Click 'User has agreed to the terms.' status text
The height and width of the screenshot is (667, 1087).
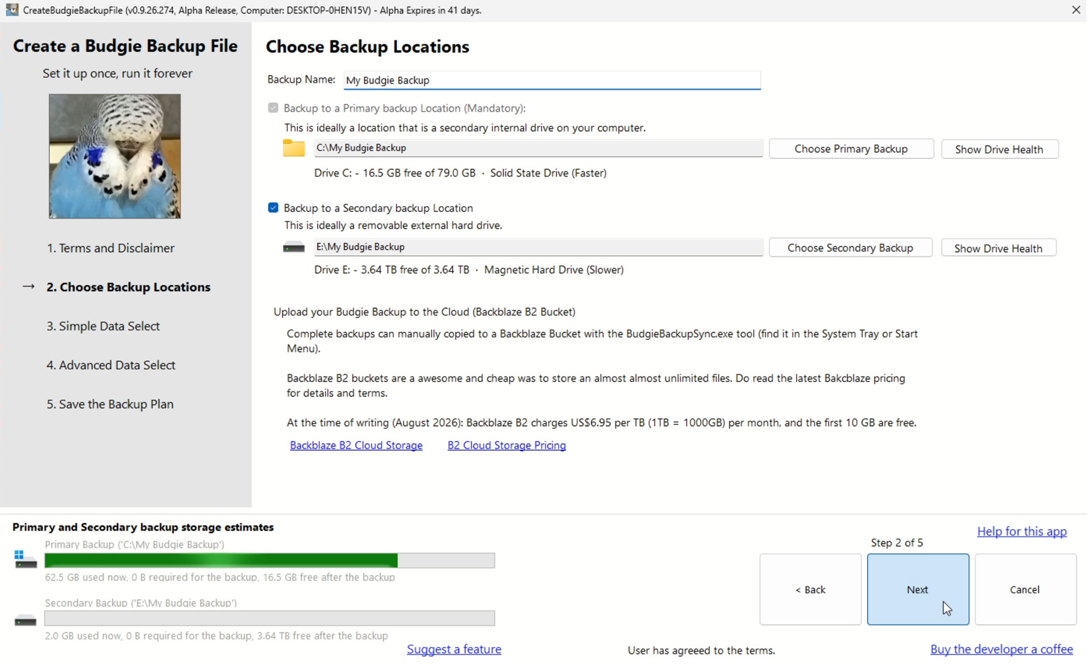click(701, 651)
